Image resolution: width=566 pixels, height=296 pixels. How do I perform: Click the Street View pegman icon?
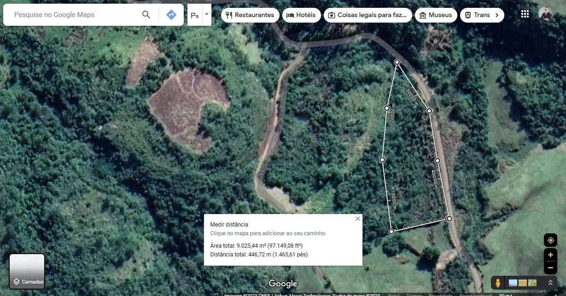pyautogui.click(x=498, y=283)
